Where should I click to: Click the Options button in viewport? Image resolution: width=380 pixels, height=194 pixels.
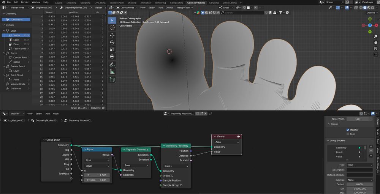[370, 13]
